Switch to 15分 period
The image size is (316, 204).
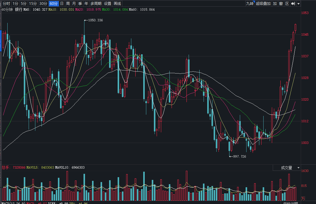[33, 4]
